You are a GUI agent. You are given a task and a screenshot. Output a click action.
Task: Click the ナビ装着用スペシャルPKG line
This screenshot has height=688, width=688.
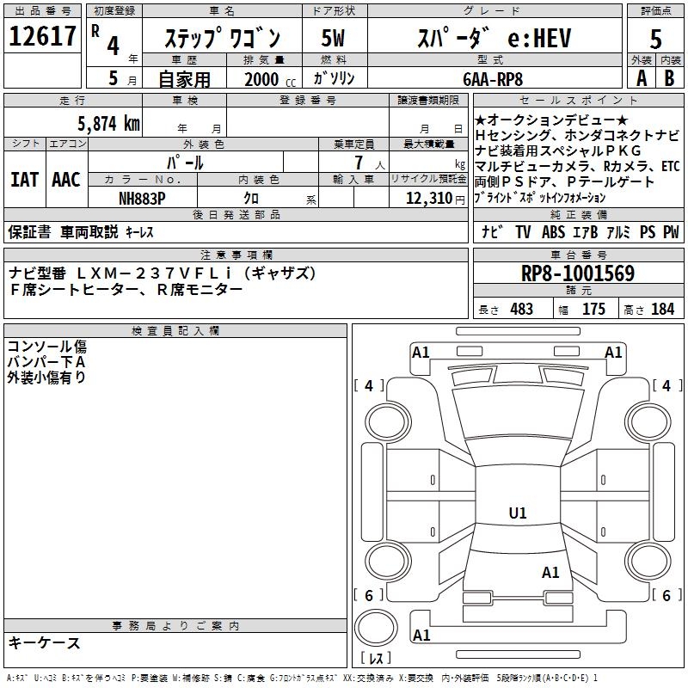557,150
